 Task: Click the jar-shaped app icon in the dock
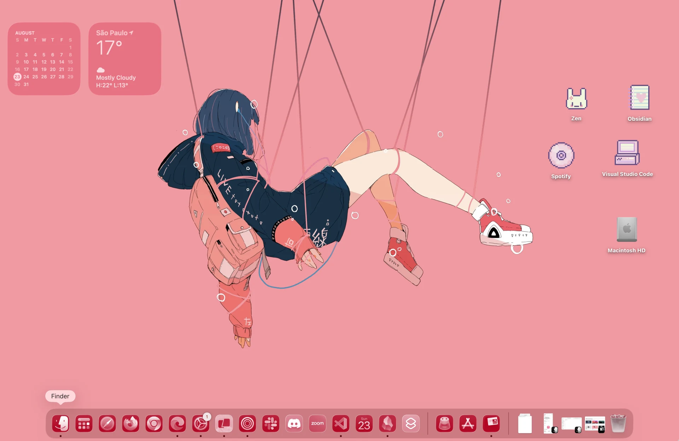tap(445, 423)
